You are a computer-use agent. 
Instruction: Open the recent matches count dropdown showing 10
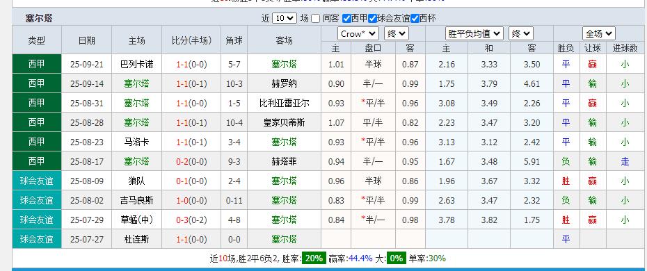pos(285,19)
